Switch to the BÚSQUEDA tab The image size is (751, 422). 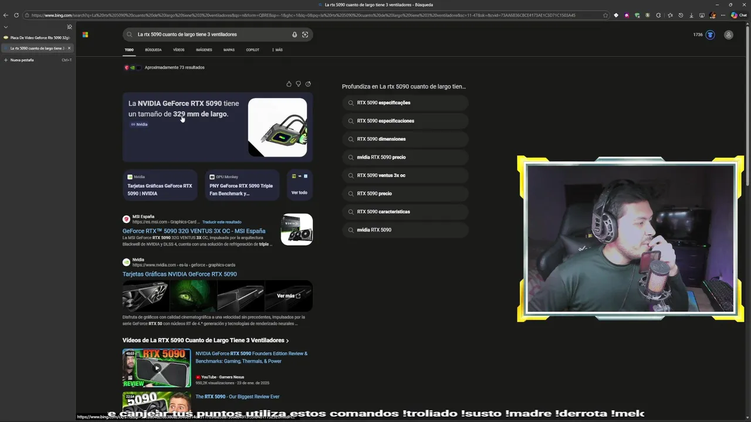(153, 50)
